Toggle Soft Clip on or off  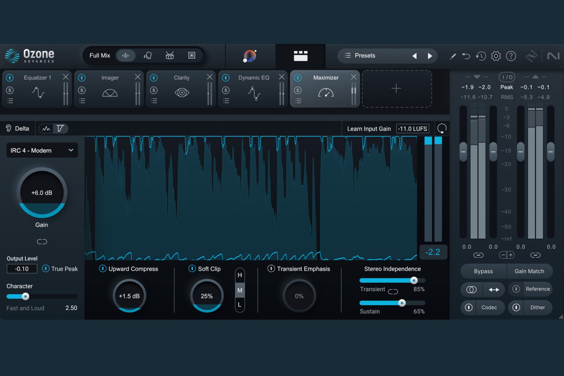click(192, 269)
